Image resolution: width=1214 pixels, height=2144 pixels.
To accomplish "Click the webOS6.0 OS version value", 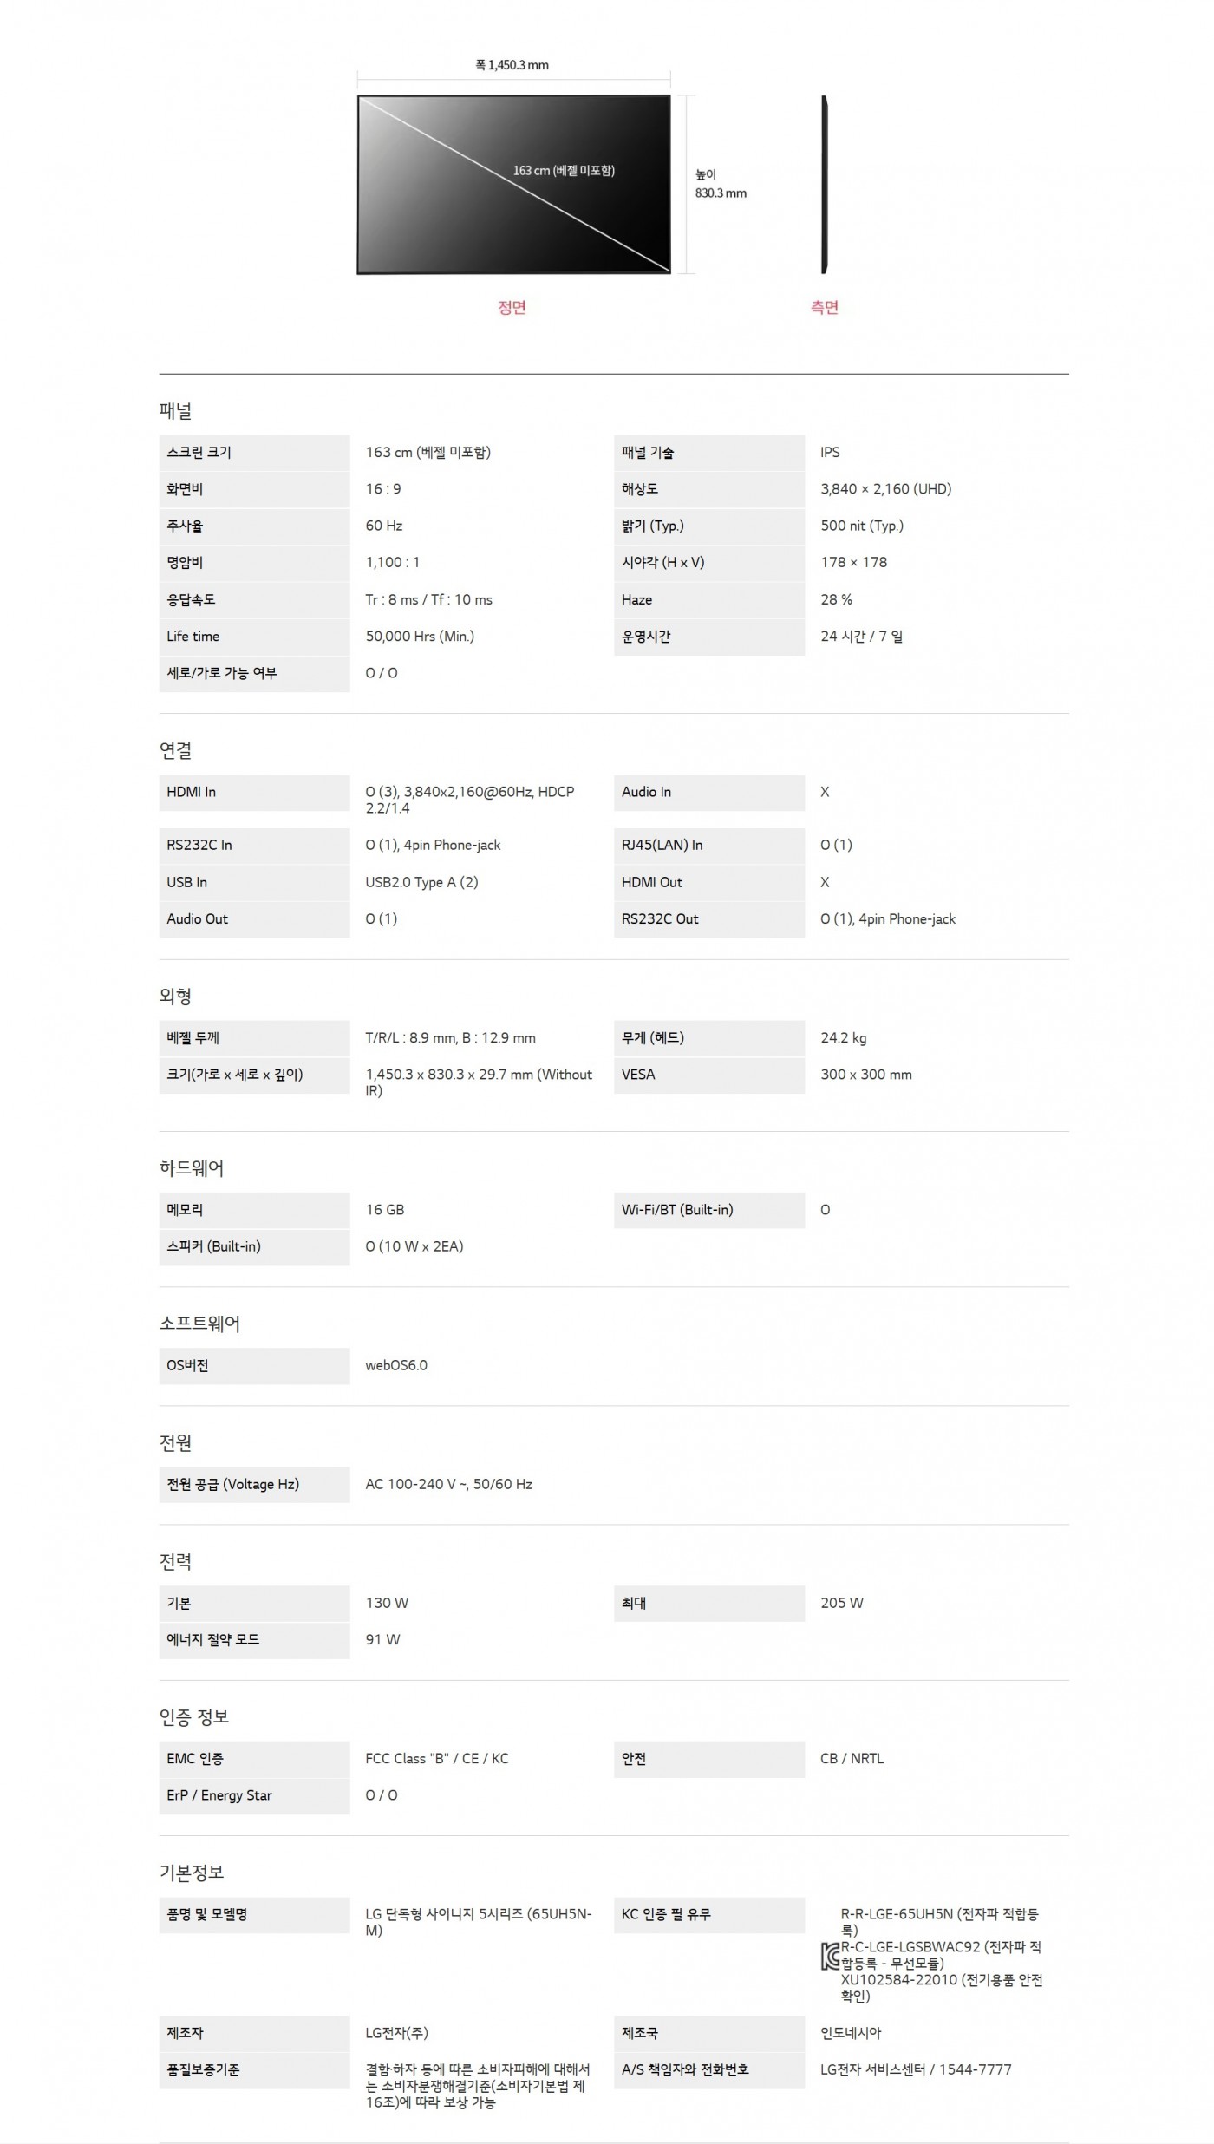I will (396, 1365).
